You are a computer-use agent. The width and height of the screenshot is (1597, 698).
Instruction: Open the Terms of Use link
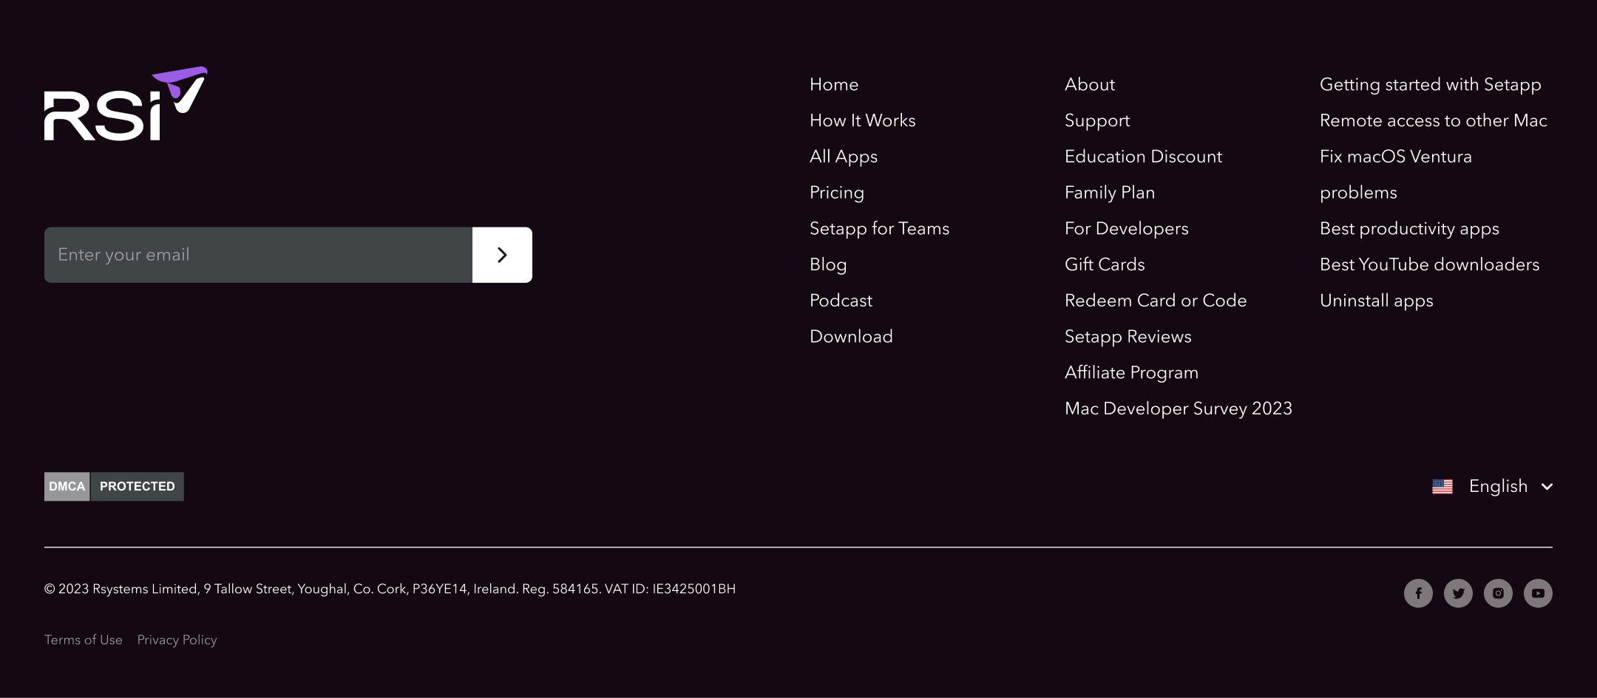[x=84, y=640]
